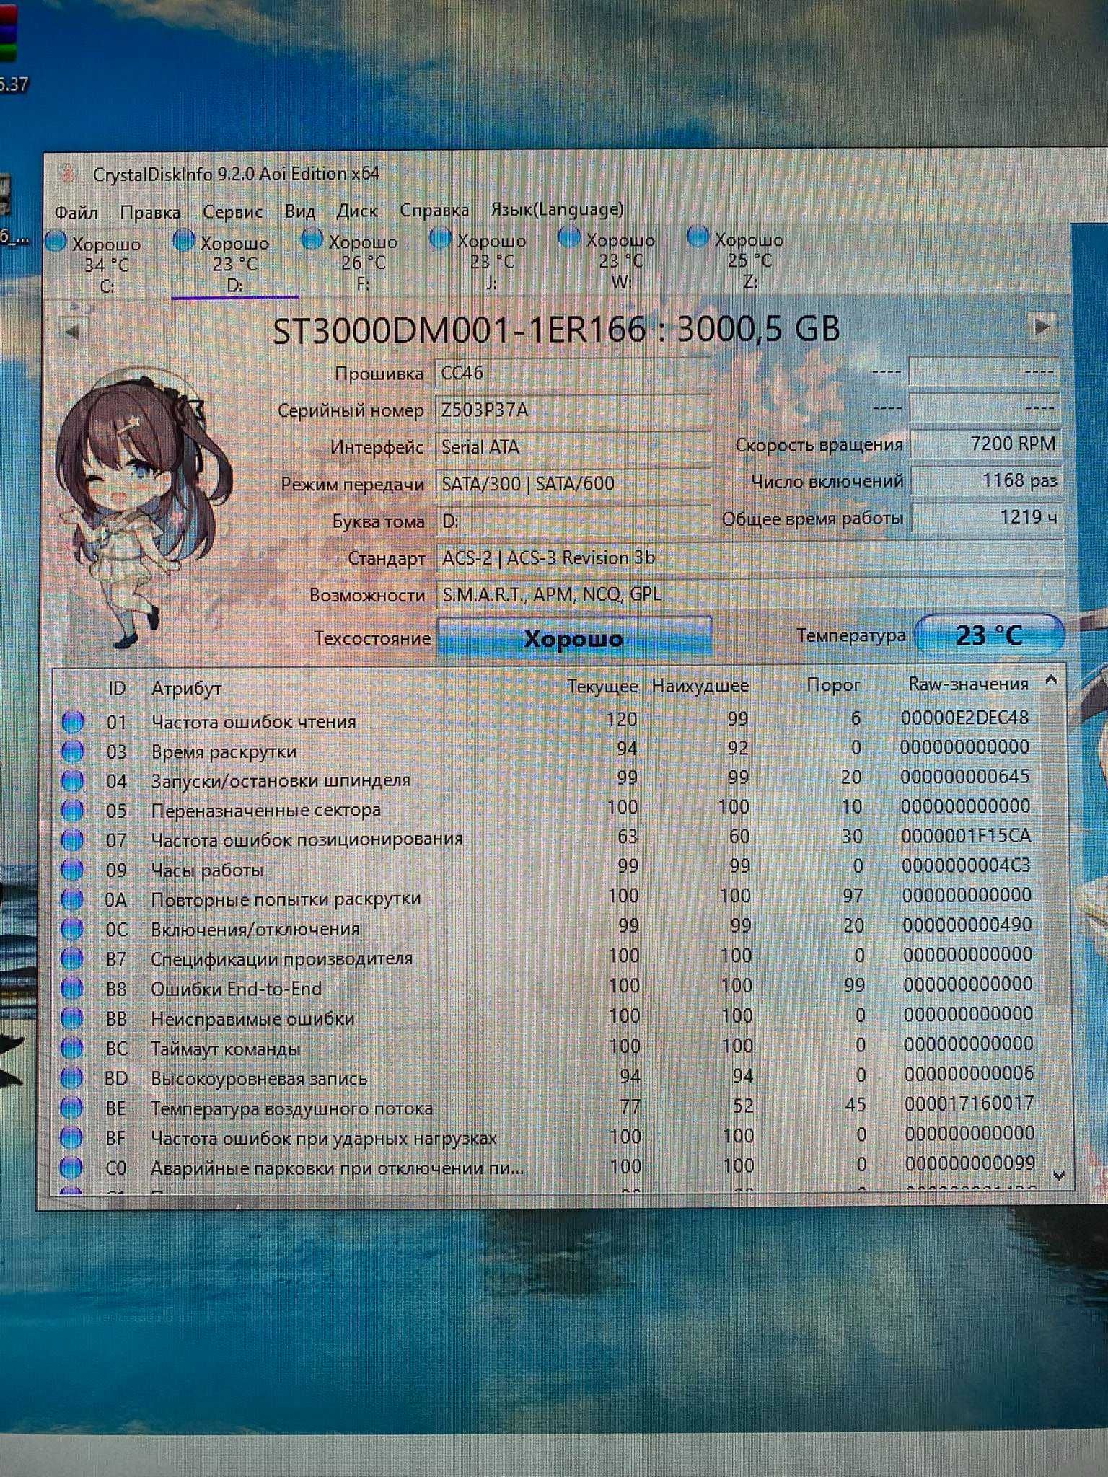Go to previous disk with left arrow
The width and height of the screenshot is (1108, 1477).
72,331
